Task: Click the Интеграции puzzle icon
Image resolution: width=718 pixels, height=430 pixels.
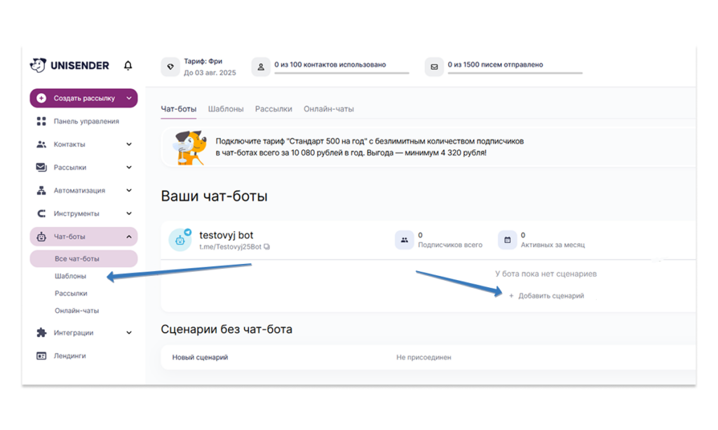Action: tap(41, 333)
